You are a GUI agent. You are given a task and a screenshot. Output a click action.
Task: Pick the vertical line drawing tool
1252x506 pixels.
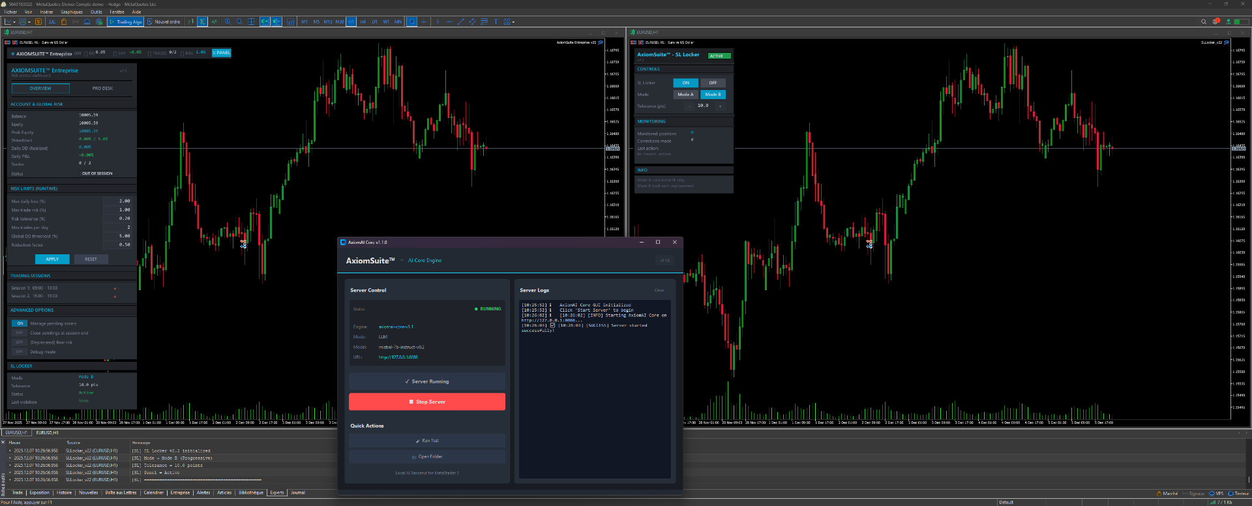(438, 22)
